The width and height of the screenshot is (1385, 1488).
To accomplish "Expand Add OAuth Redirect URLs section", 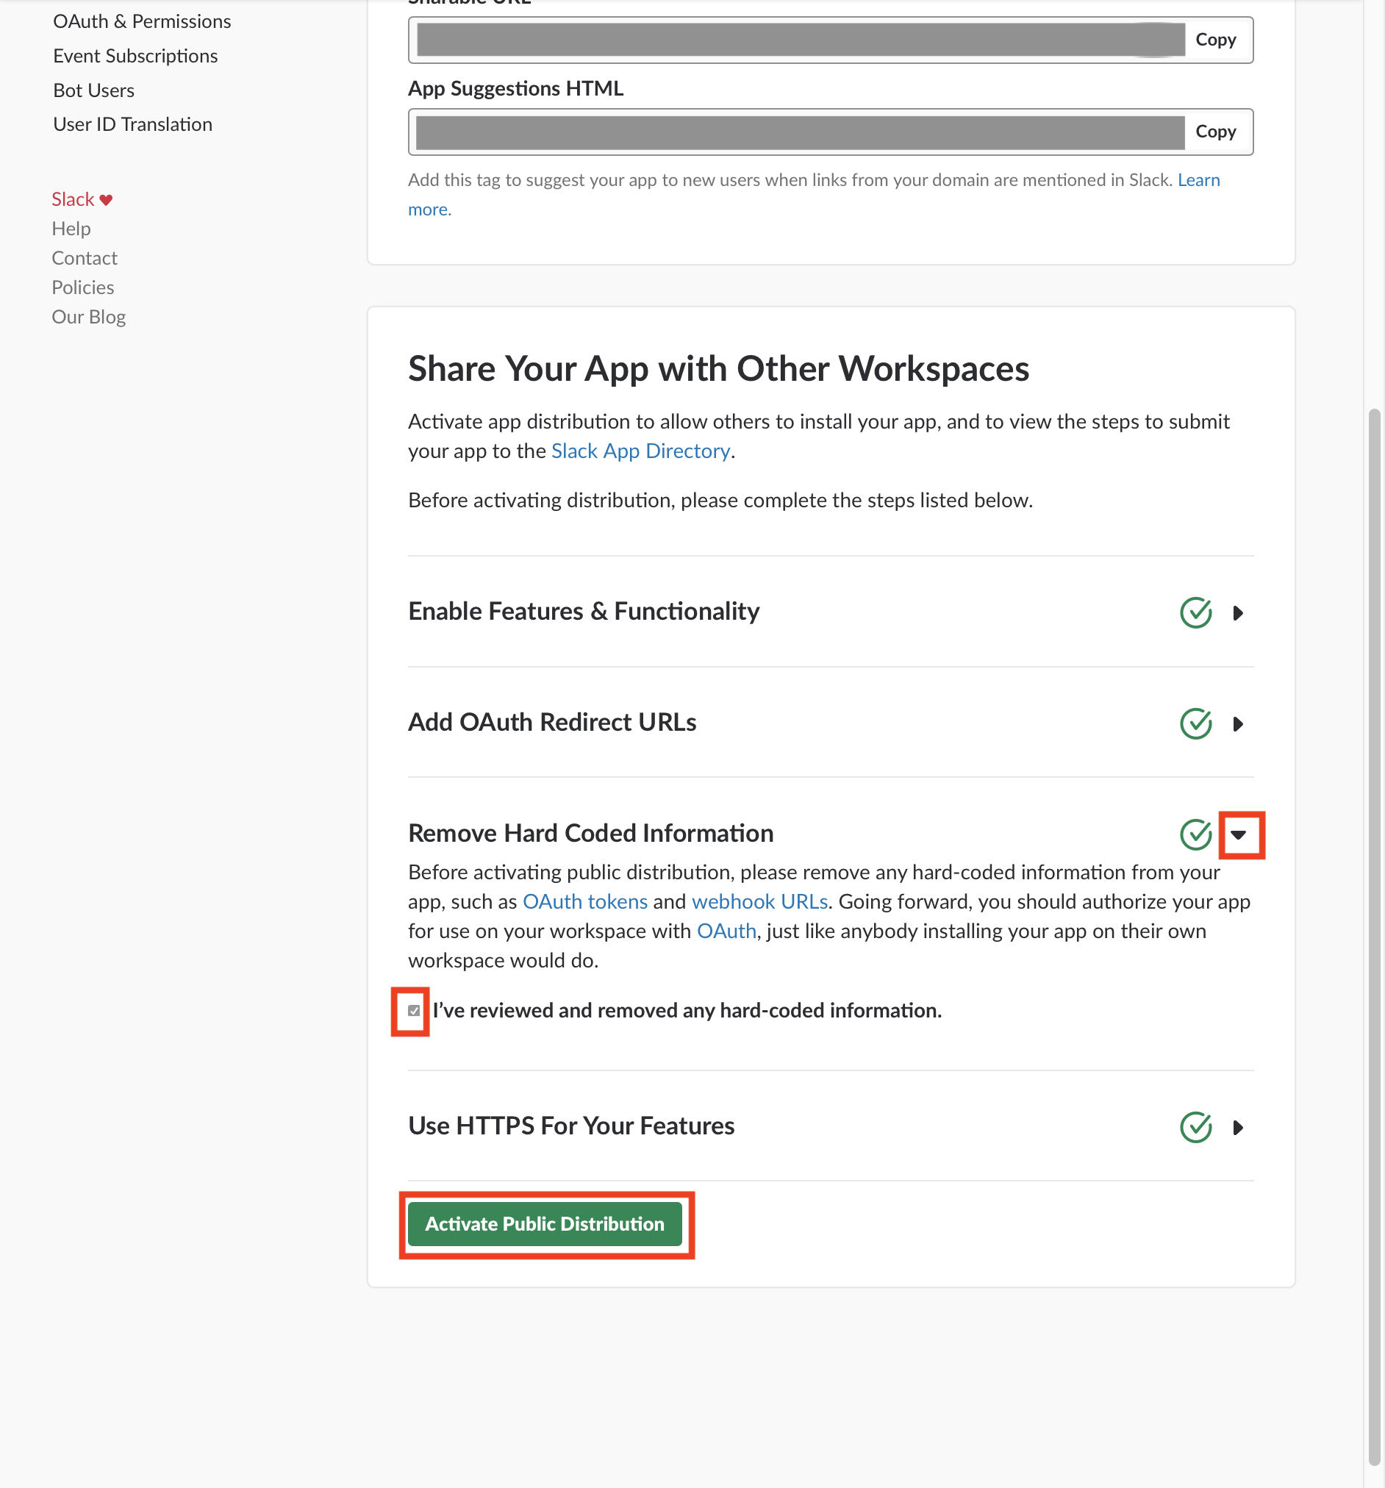I will click(x=1238, y=724).
